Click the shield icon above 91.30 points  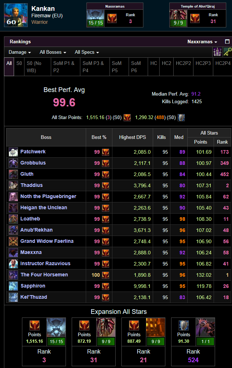[184, 325]
